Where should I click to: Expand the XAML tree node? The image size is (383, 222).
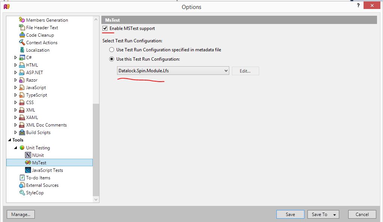point(15,117)
